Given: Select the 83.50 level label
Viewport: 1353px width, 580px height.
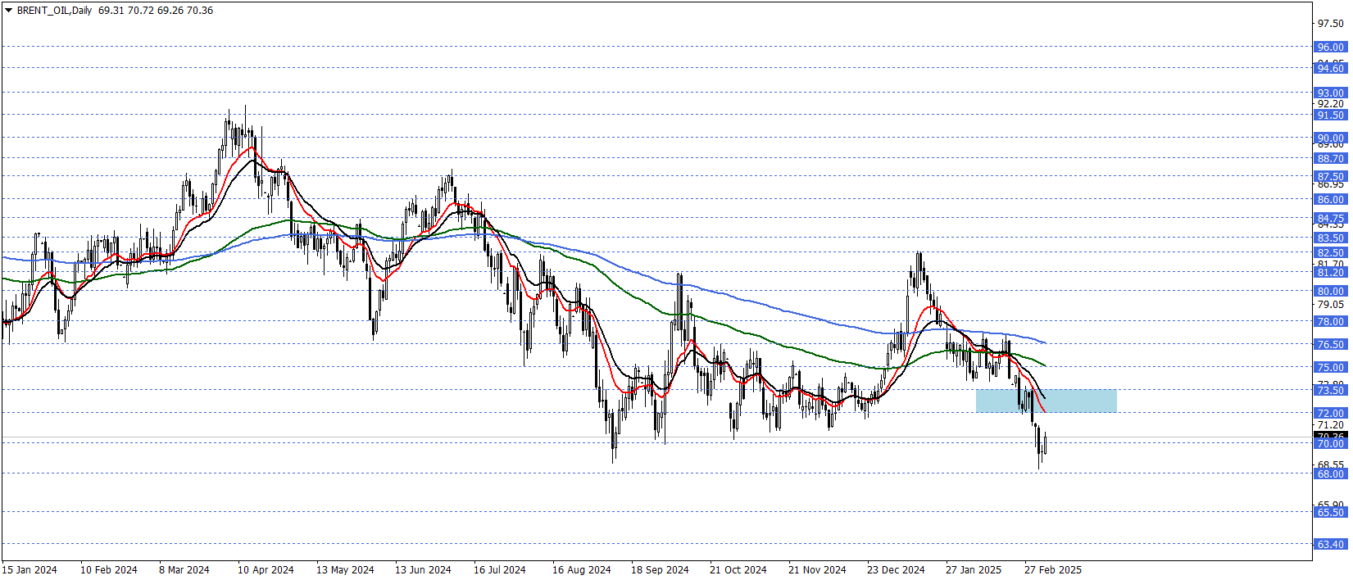Looking at the screenshot, I should [x=1330, y=238].
